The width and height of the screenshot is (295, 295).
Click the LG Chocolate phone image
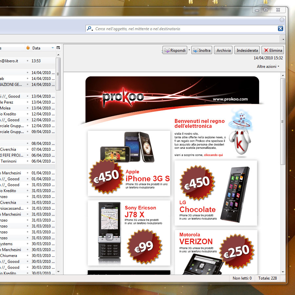point(235,194)
